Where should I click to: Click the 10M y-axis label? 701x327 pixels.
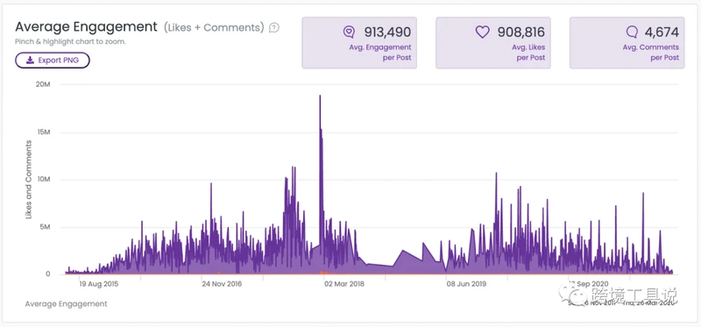click(44, 180)
